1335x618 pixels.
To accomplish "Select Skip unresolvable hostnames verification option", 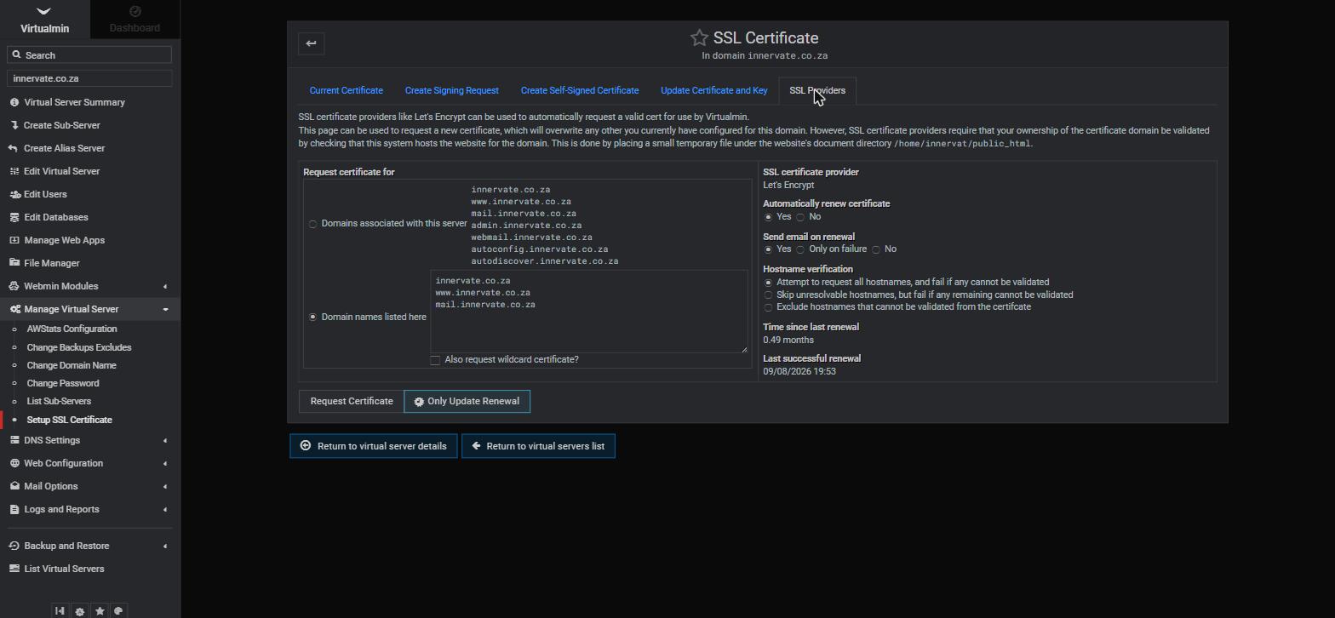I will 768,295.
